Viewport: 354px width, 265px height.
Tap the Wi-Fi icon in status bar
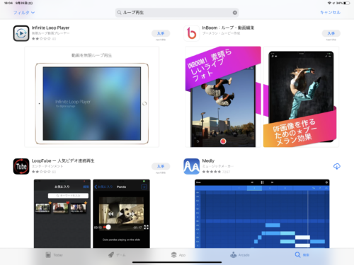coord(329,3)
